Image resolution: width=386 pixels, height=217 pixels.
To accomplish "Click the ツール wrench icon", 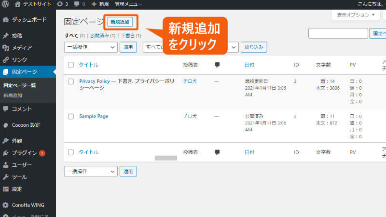I will click(x=6, y=177).
